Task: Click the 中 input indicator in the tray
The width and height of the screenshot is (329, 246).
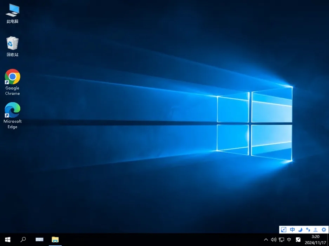Action: click(289, 240)
